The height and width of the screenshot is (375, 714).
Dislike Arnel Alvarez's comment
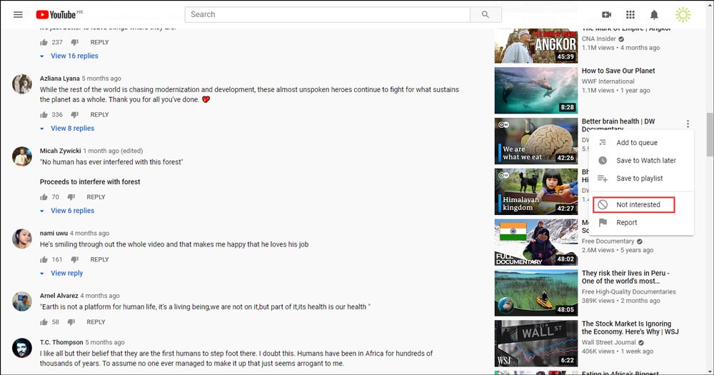click(x=71, y=321)
